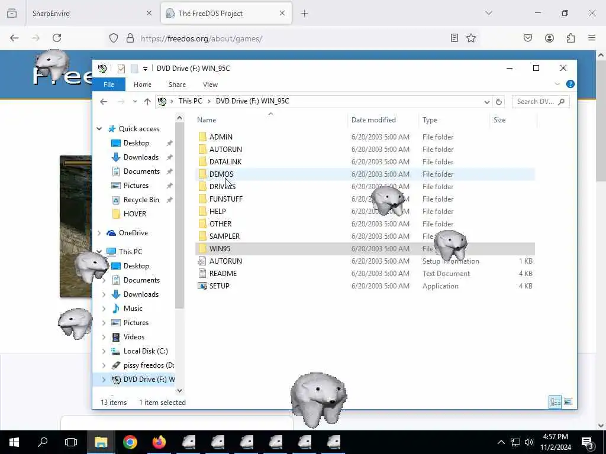Reload the Firefox page
This screenshot has height=454, width=606.
[x=57, y=38]
